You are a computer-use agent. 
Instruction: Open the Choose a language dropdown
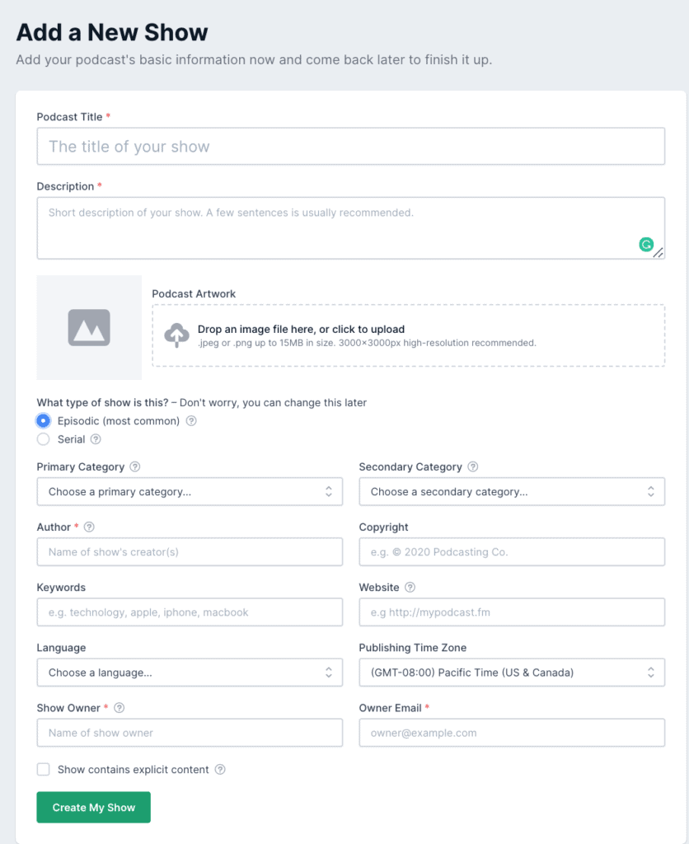[x=190, y=673]
